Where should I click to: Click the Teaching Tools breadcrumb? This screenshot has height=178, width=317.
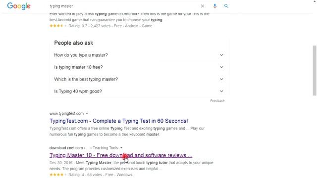pyautogui.click(x=106, y=148)
